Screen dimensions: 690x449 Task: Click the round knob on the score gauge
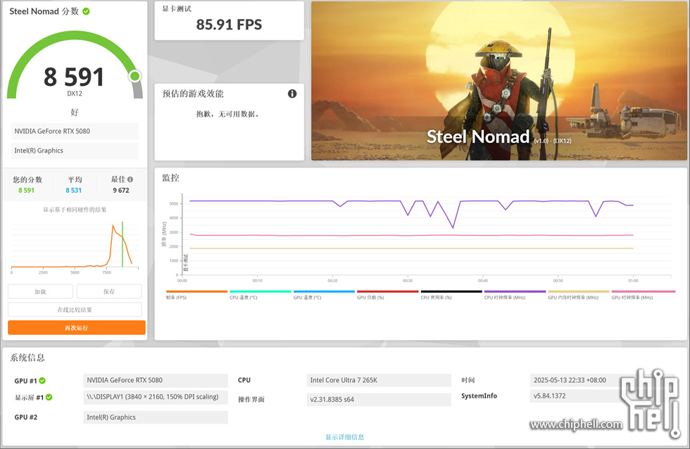[x=135, y=76]
